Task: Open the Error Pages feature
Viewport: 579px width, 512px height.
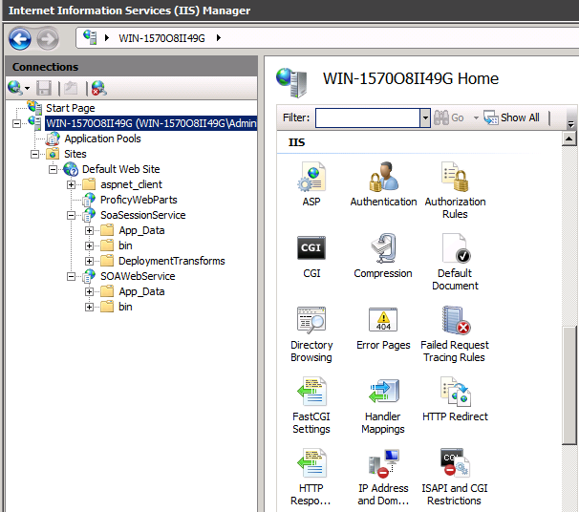Action: (x=383, y=329)
